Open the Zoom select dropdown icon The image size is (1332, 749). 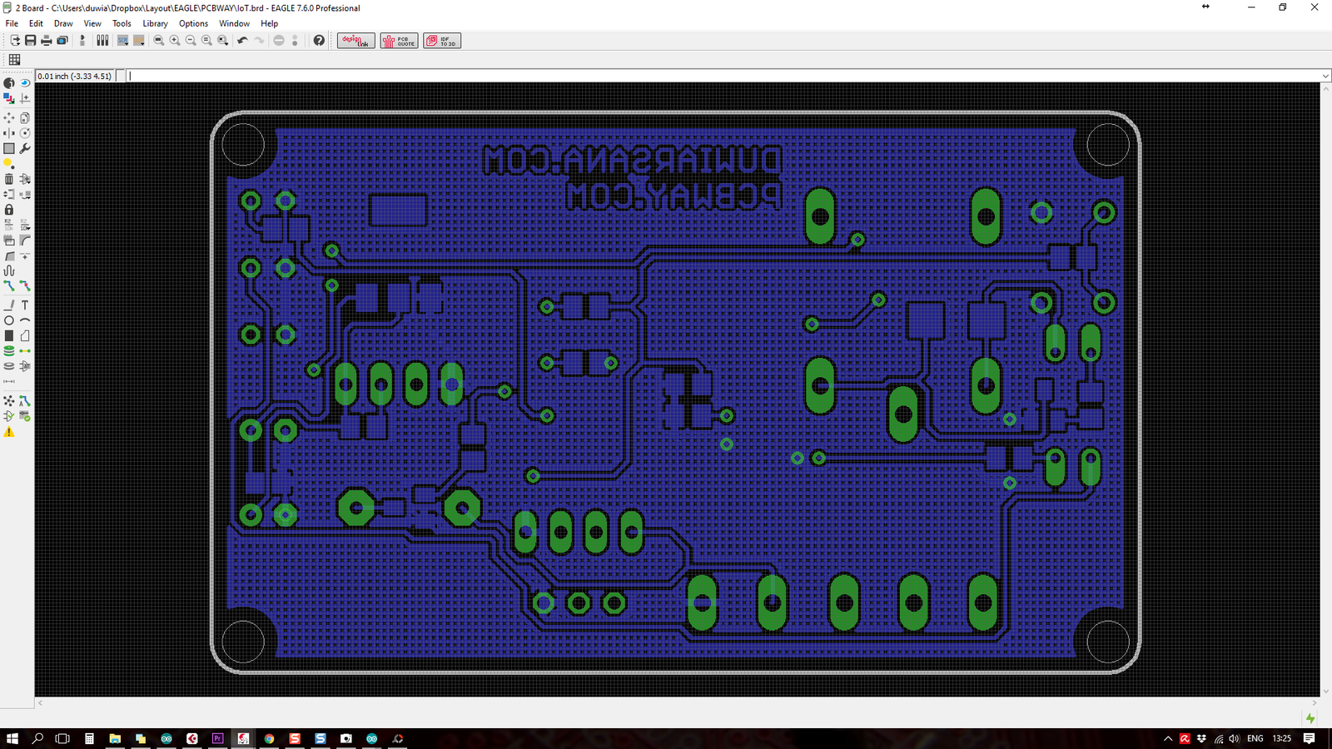coord(223,41)
